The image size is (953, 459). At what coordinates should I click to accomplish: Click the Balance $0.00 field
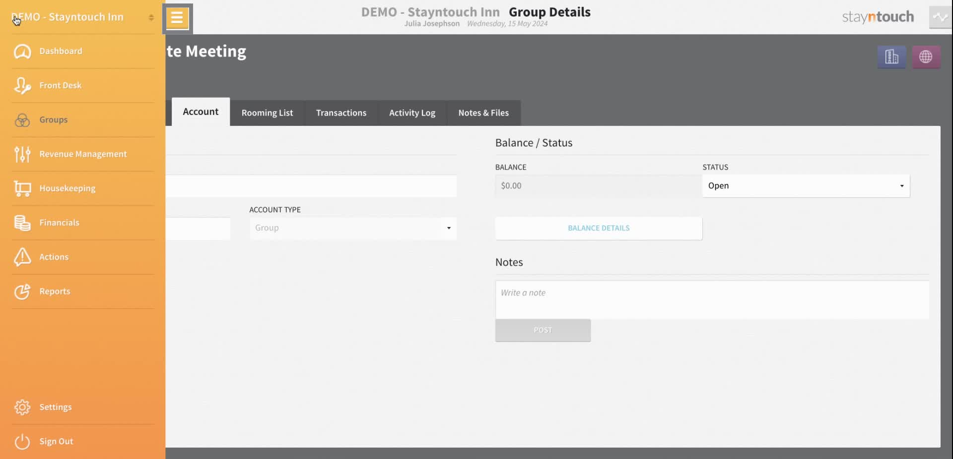click(598, 186)
